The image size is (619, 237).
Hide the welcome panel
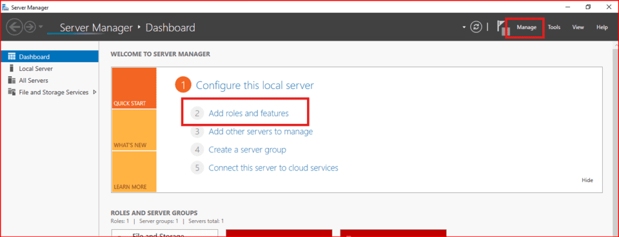587,180
